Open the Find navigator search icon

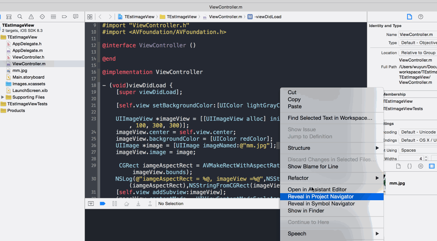pyautogui.click(x=20, y=17)
